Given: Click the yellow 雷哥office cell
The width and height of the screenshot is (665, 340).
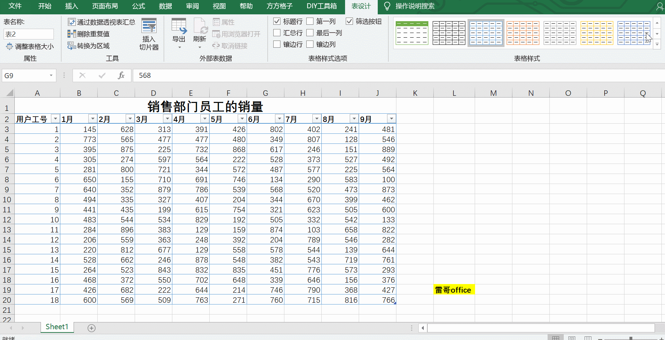Looking at the screenshot, I should click(454, 290).
